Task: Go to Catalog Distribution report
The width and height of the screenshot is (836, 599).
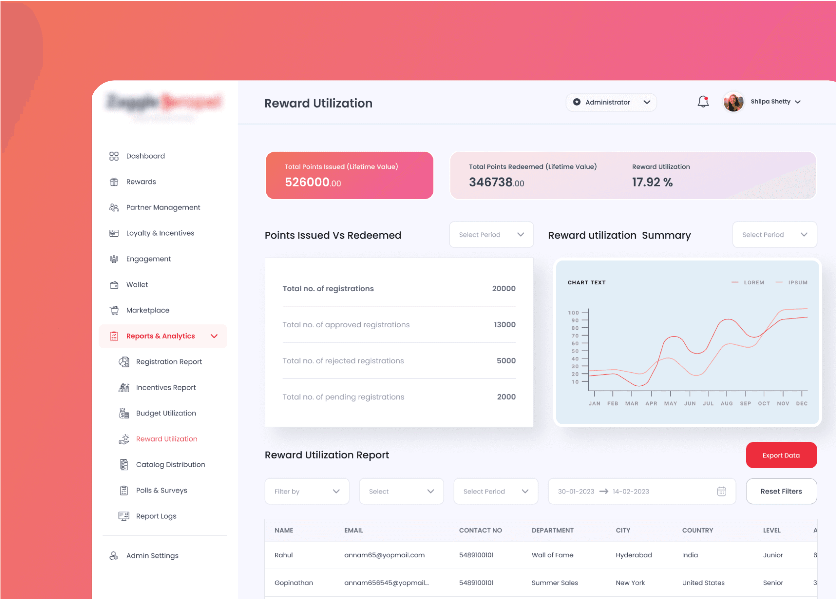Action: click(170, 464)
